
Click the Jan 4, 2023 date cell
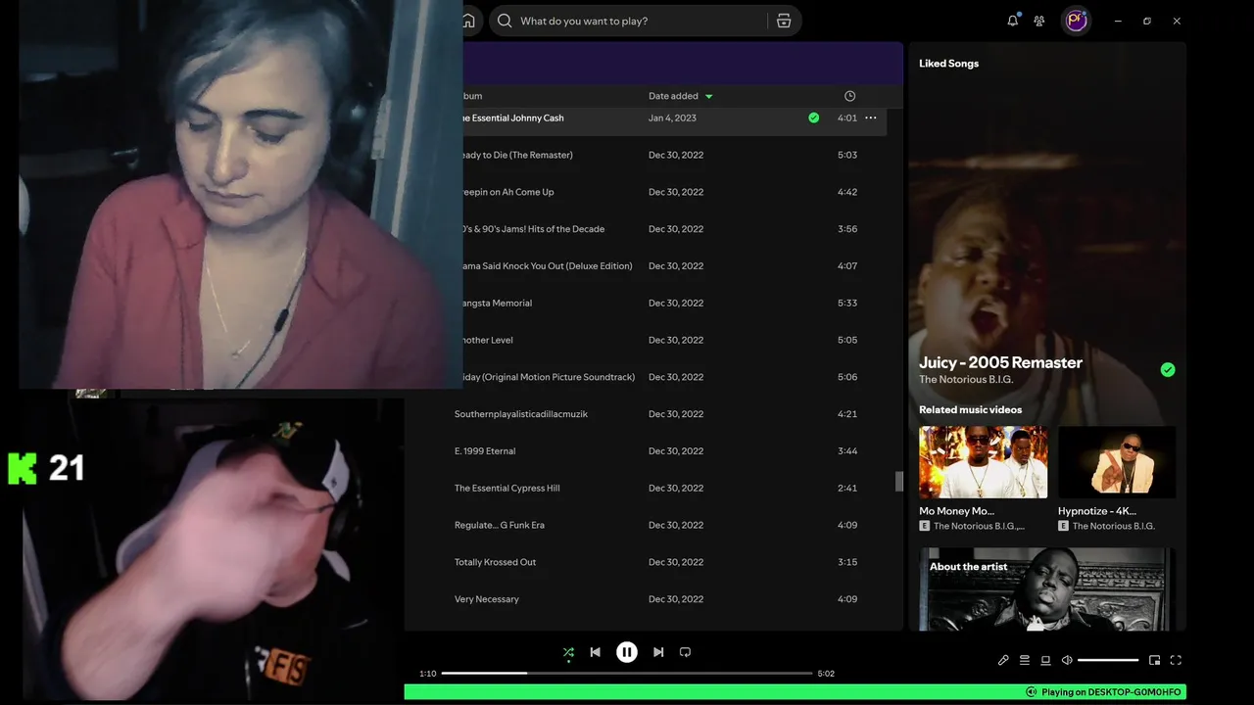pyautogui.click(x=672, y=117)
